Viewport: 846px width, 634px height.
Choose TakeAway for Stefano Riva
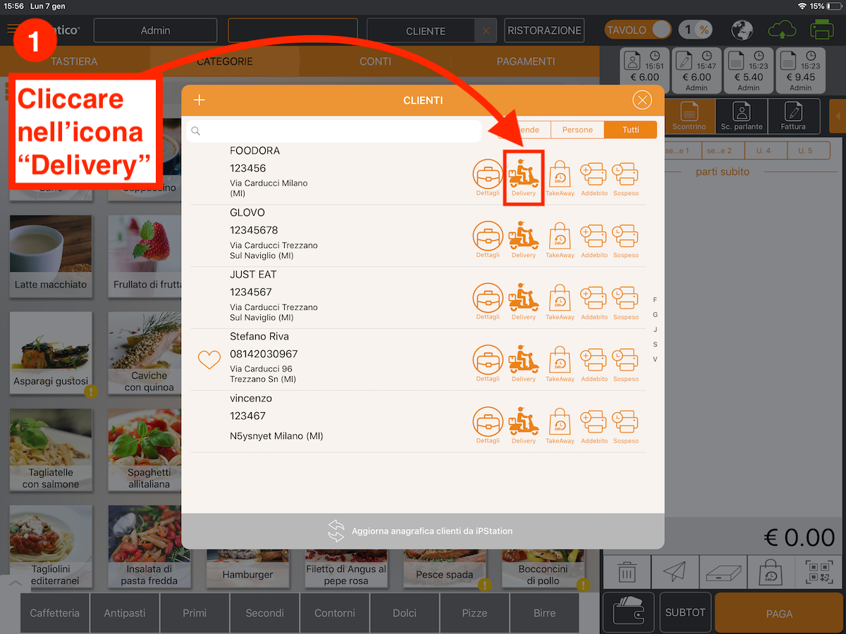560,363
